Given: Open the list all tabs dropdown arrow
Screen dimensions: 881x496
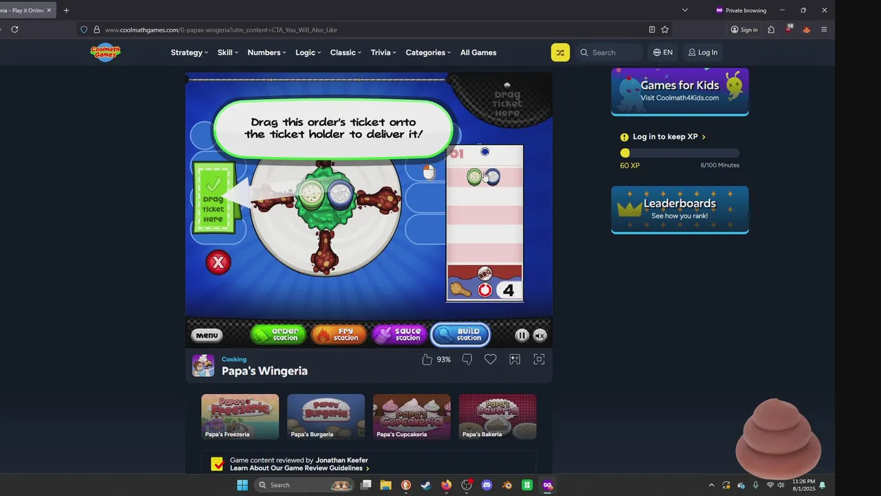Looking at the screenshot, I should click(x=685, y=10).
